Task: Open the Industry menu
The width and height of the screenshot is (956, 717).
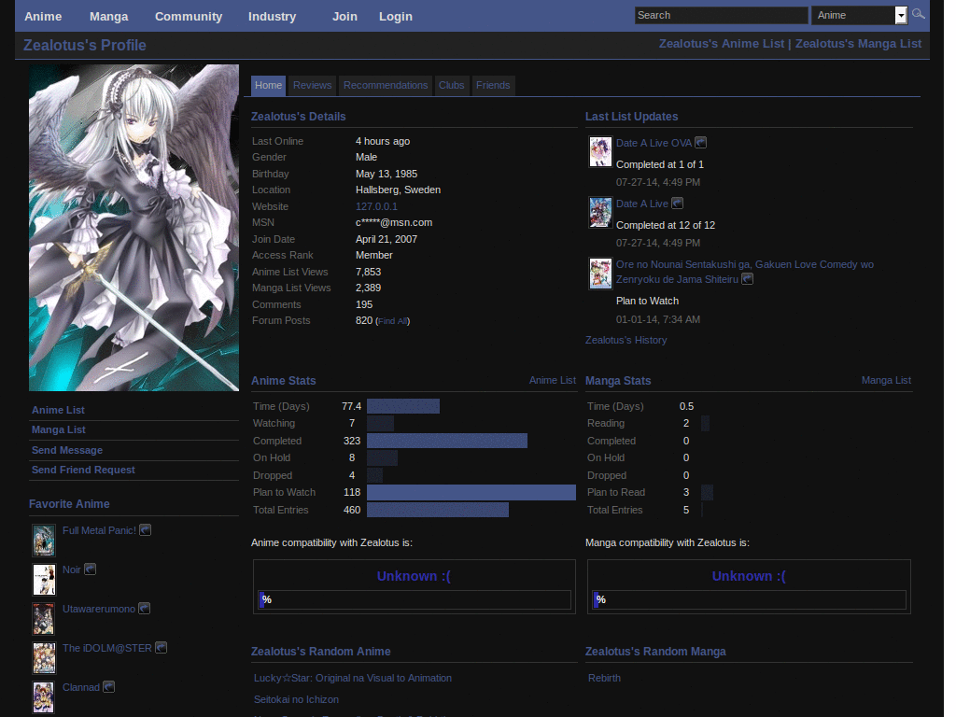Action: pyautogui.click(x=272, y=17)
